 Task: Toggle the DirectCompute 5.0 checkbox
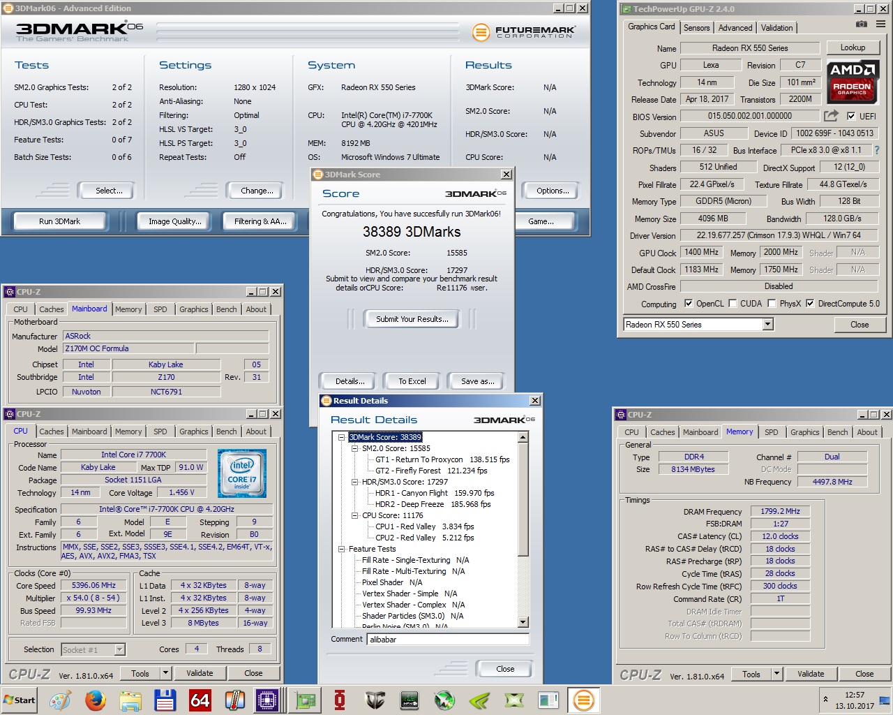pos(810,304)
